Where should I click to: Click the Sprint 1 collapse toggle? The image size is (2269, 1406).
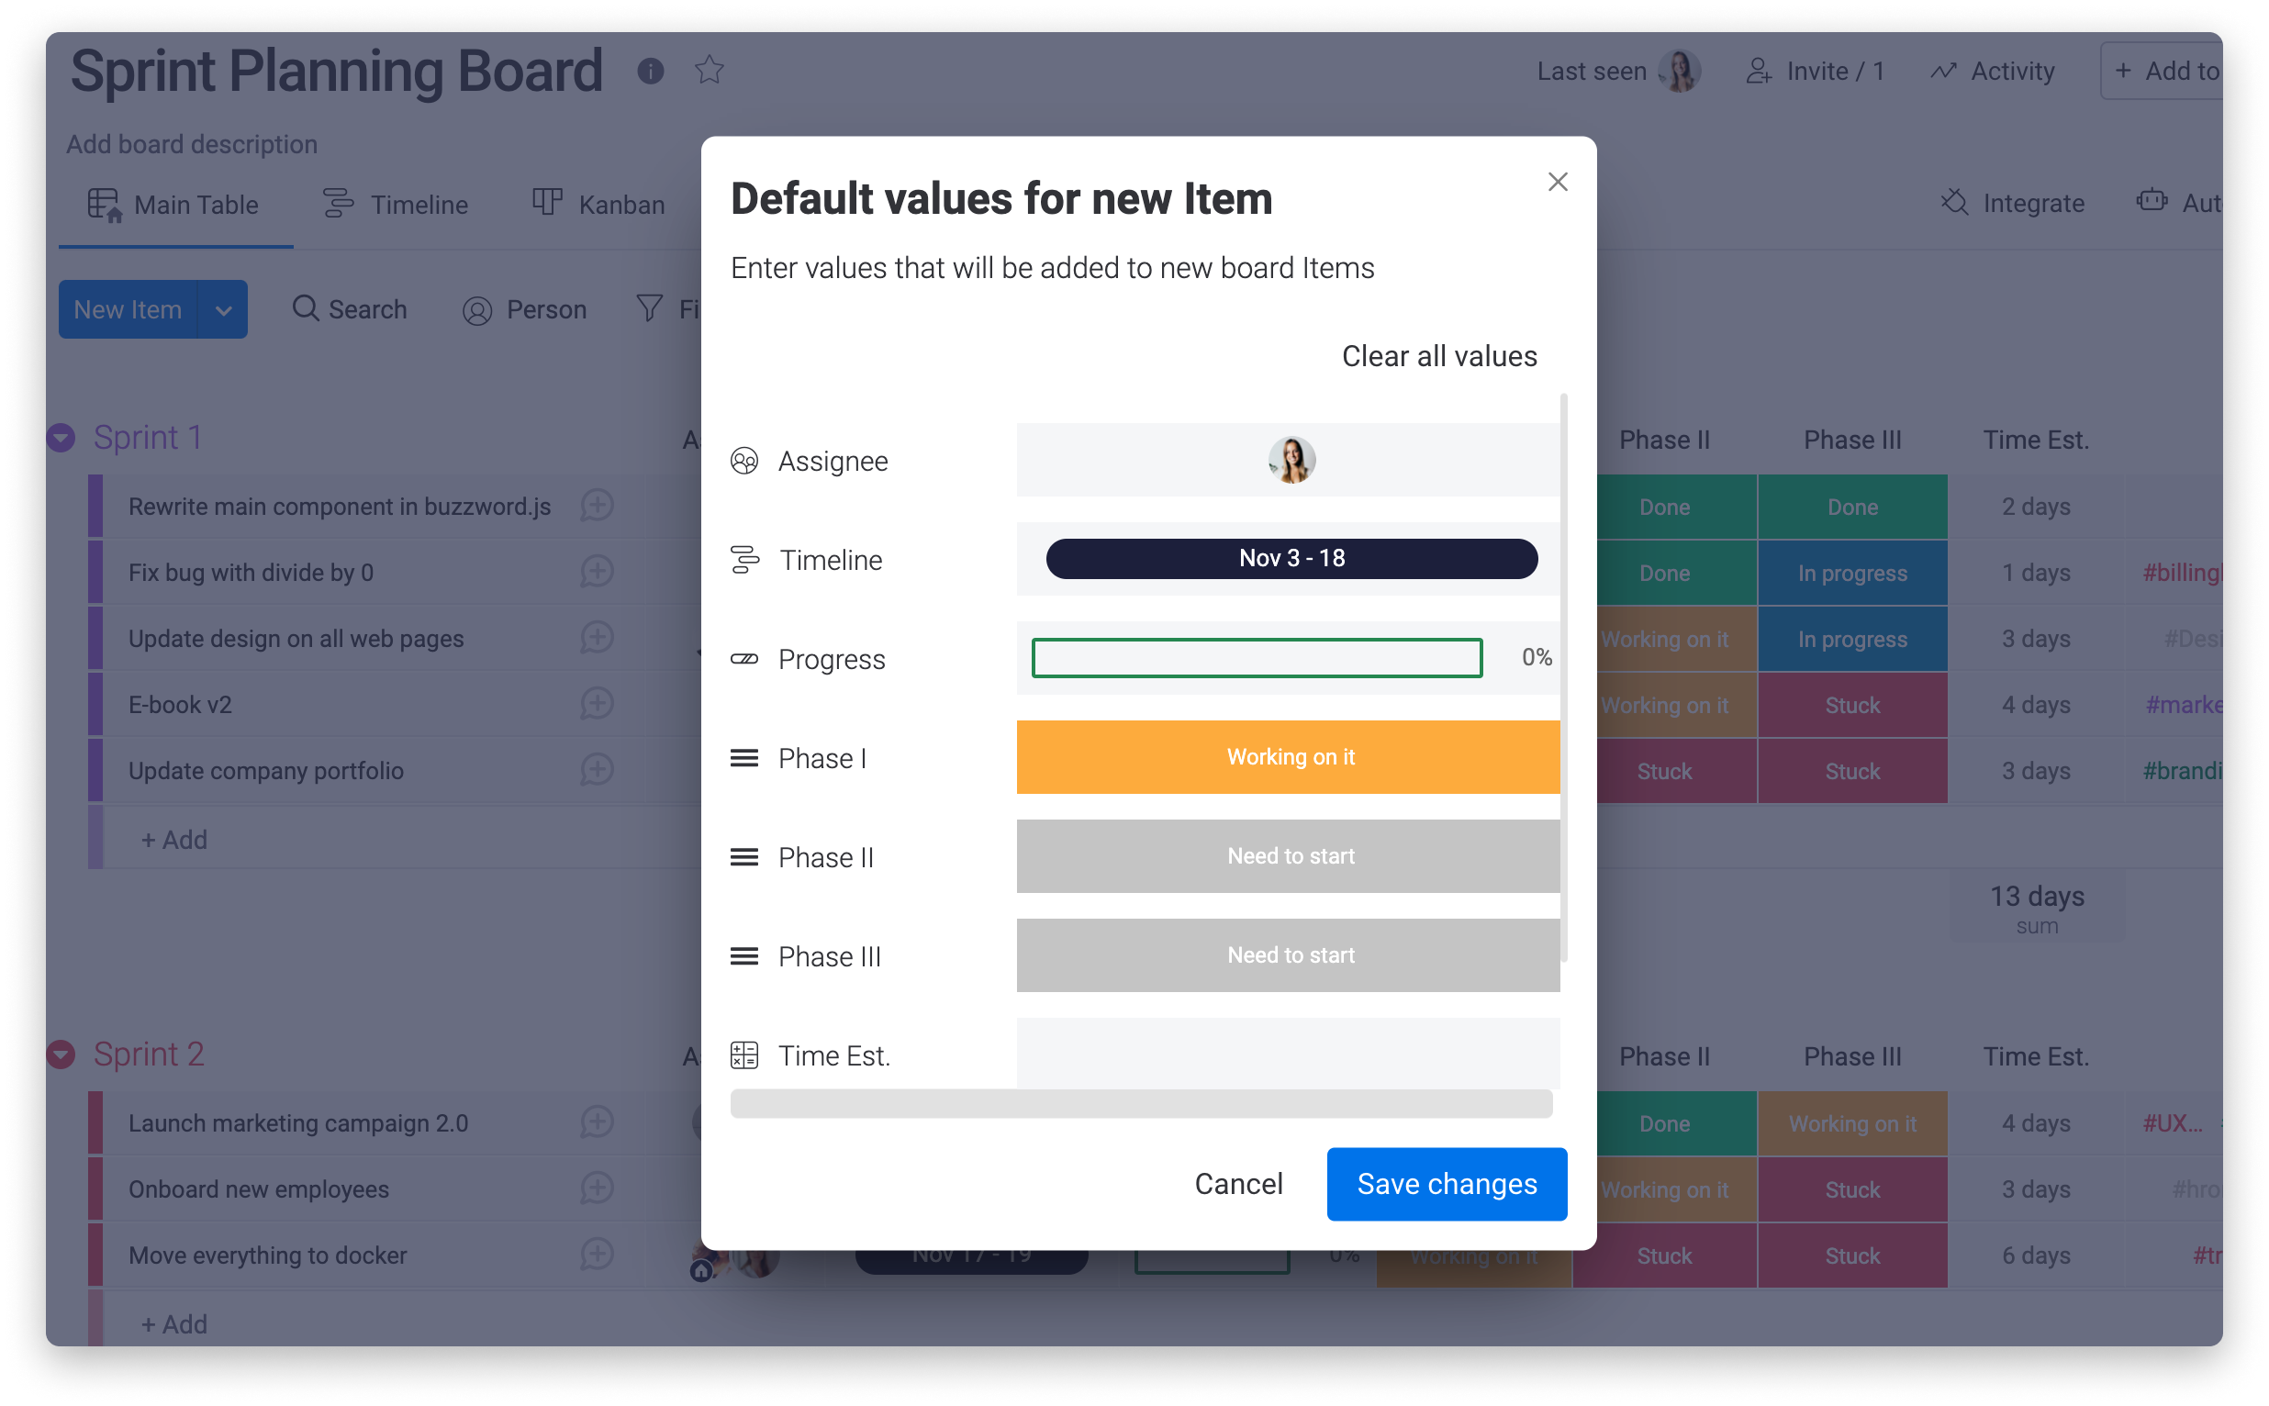[x=61, y=434]
